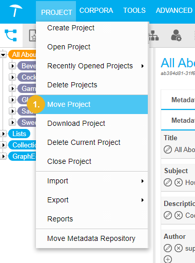The height and width of the screenshot is (263, 195).
Task: Click the PoolParty umbrella logo
Action: (16, 11)
